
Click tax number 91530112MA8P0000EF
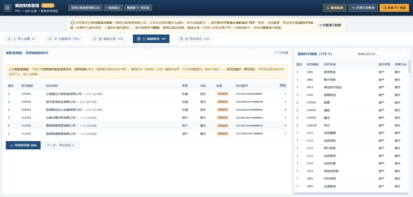pyautogui.click(x=249, y=94)
